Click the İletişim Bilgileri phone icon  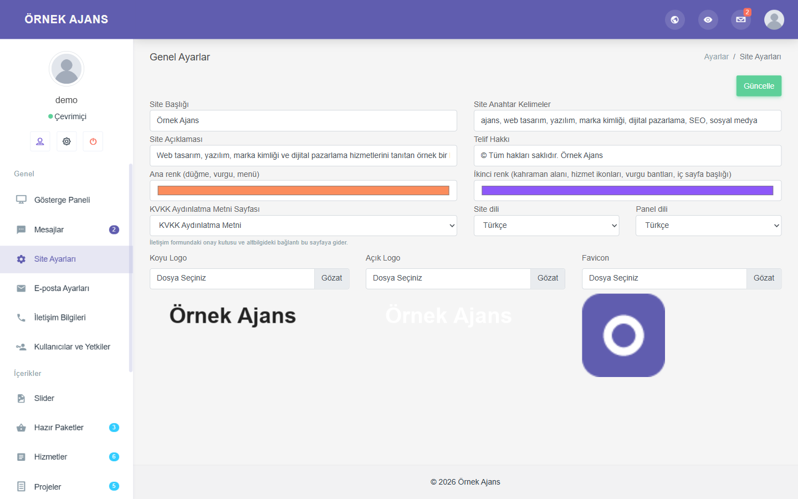tap(21, 318)
